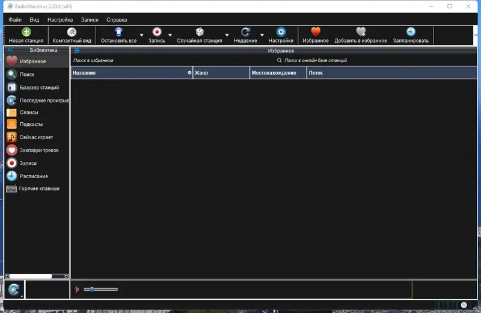
Task: Click the sidebar scrollbar right arrow
Action: 66,276
